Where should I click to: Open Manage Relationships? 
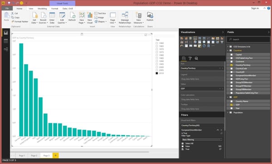[125, 18]
